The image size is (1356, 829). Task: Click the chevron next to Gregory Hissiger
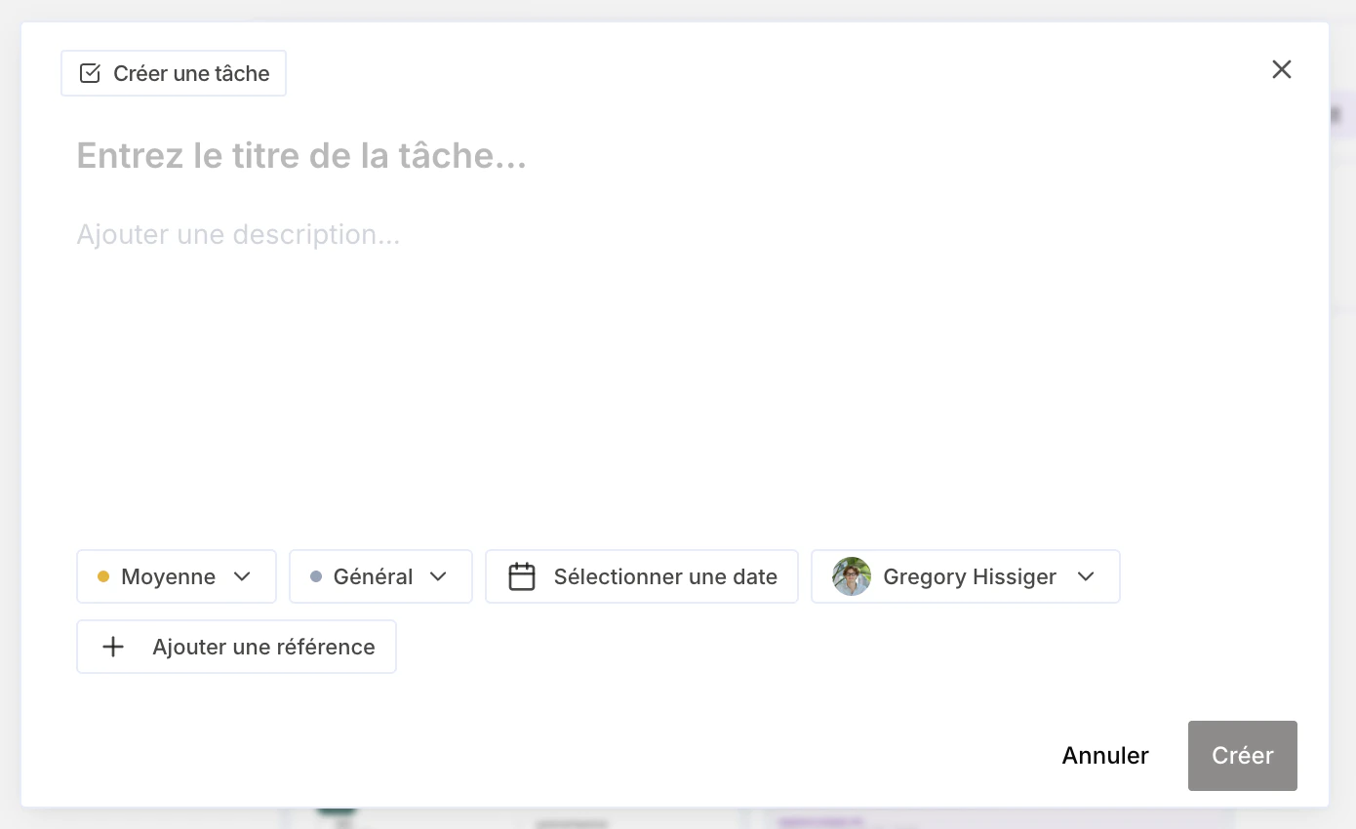point(1086,576)
